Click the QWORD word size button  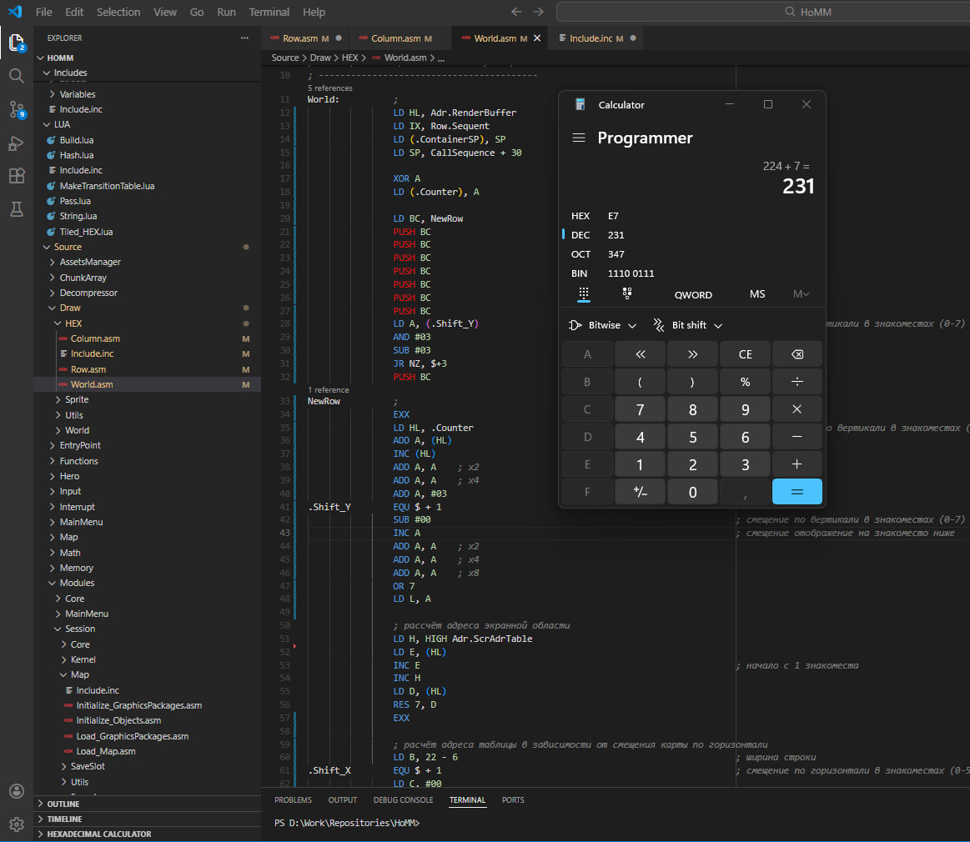point(693,294)
